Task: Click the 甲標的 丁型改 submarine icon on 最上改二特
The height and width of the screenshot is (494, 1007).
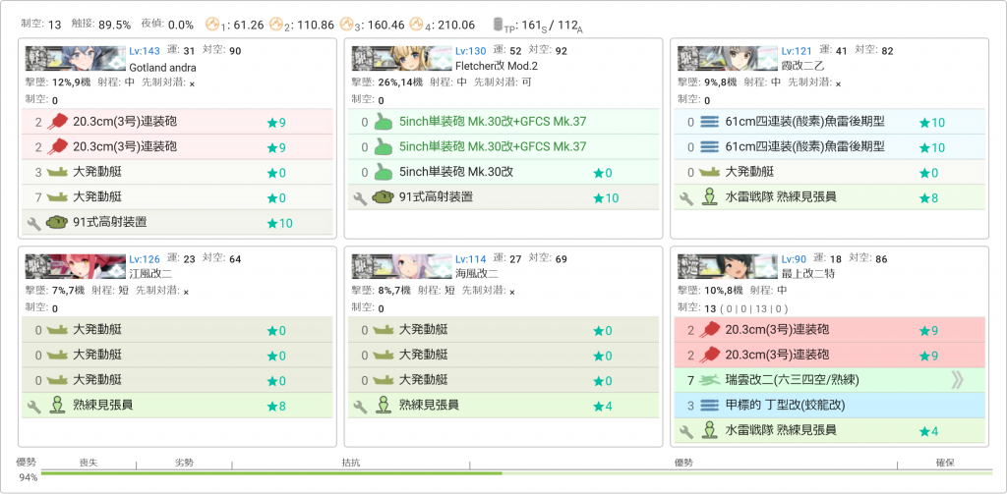Action: (710, 405)
